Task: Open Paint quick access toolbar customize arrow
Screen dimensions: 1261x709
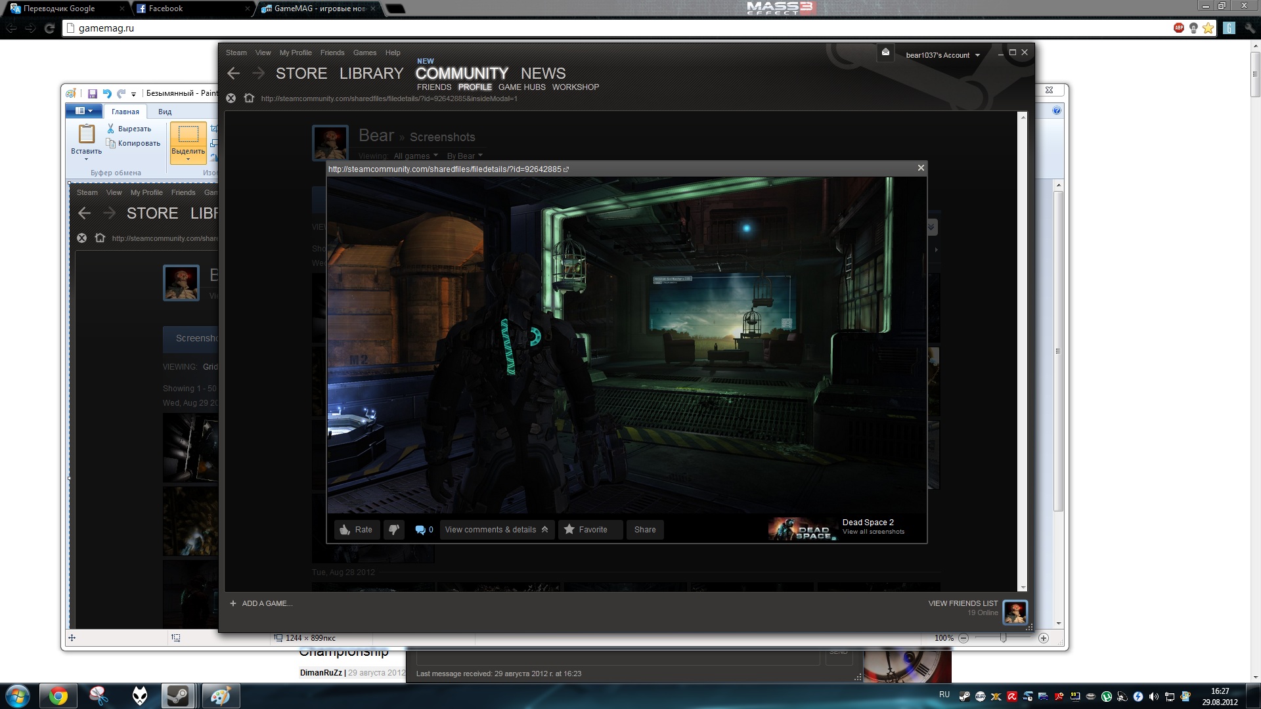Action: (133, 94)
